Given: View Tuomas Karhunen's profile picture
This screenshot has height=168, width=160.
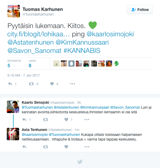Looking at the screenshot, I should (14, 11).
